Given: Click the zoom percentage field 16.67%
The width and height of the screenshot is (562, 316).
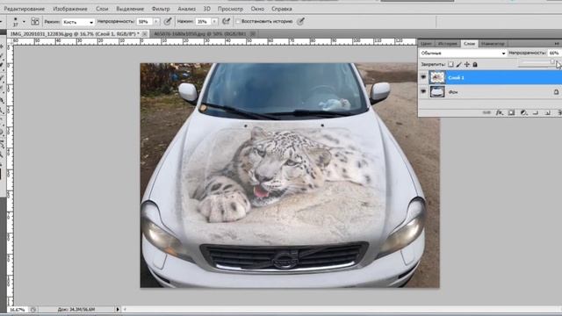Looking at the screenshot, I should [x=18, y=310].
